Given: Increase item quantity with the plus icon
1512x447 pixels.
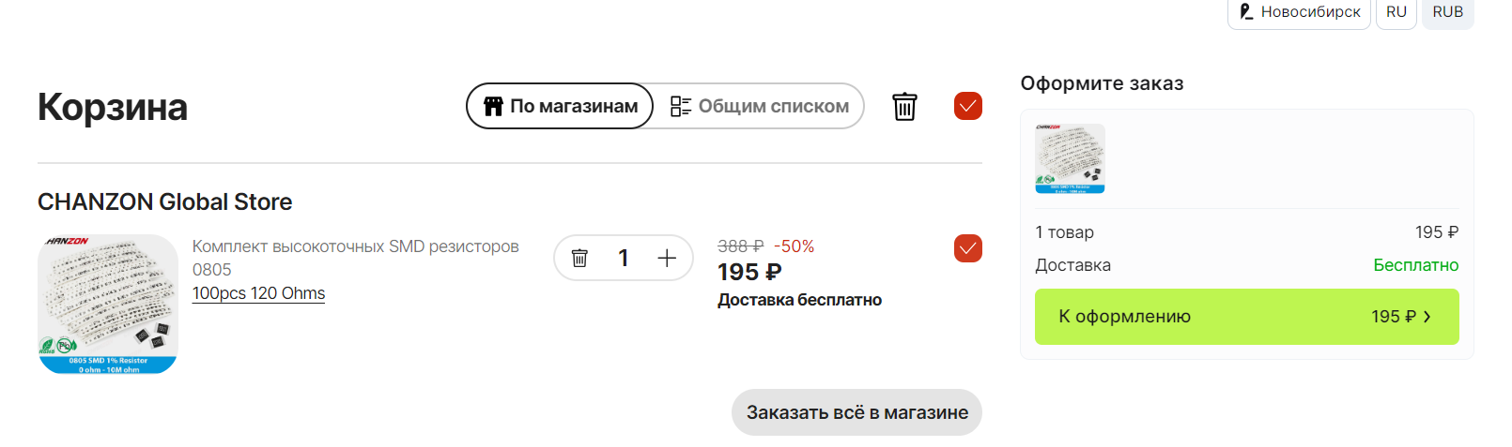Looking at the screenshot, I should (x=667, y=258).
